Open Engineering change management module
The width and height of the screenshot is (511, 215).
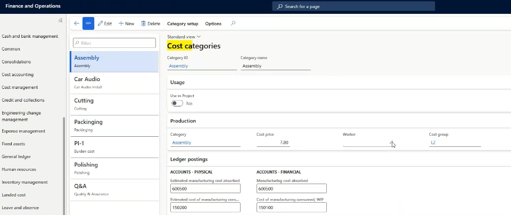tap(21, 117)
